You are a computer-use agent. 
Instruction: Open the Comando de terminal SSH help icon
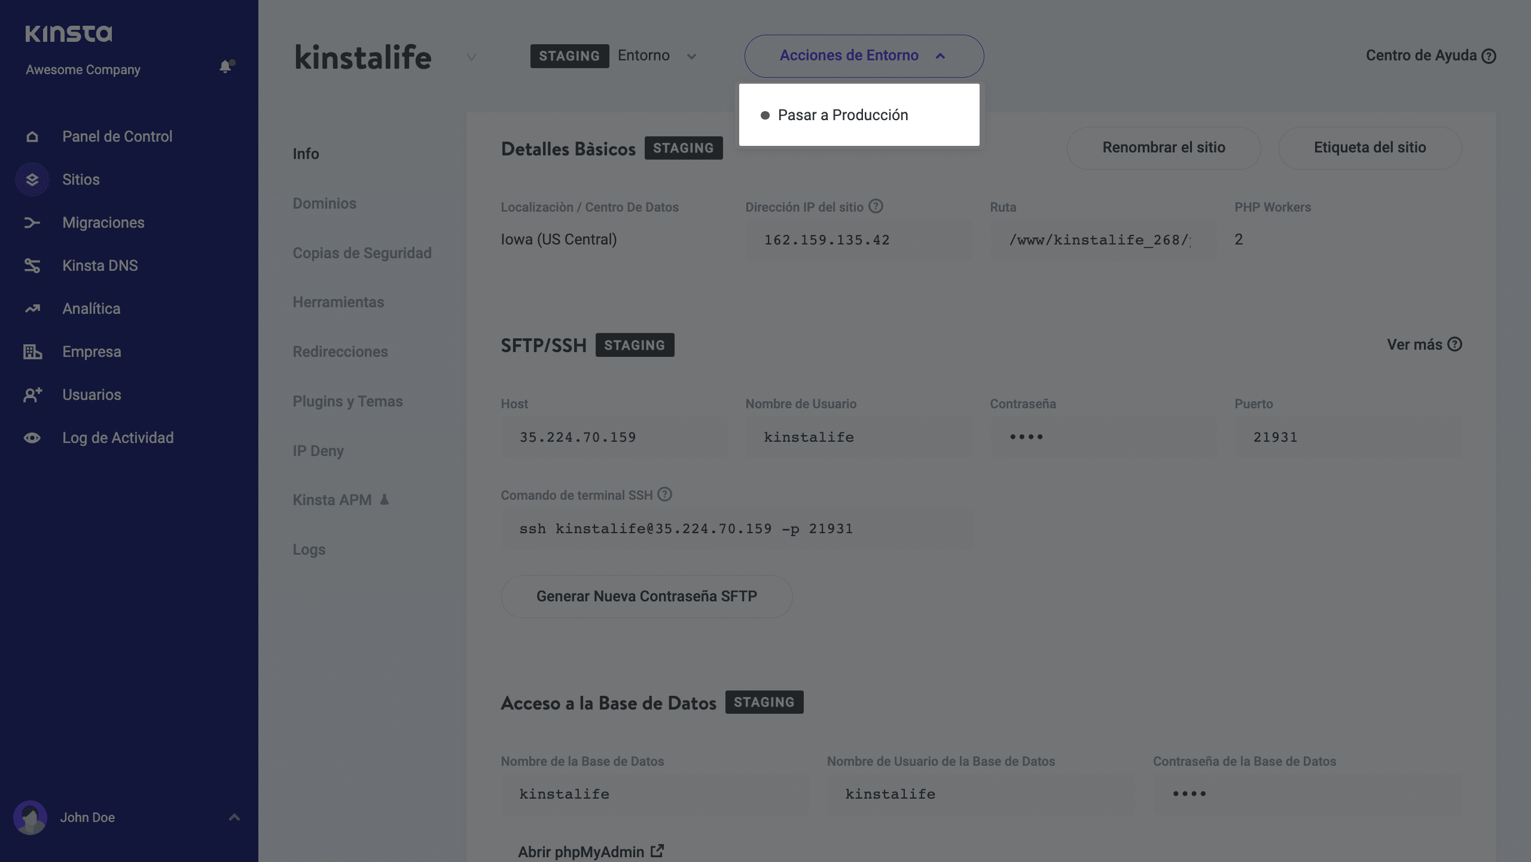point(664,494)
